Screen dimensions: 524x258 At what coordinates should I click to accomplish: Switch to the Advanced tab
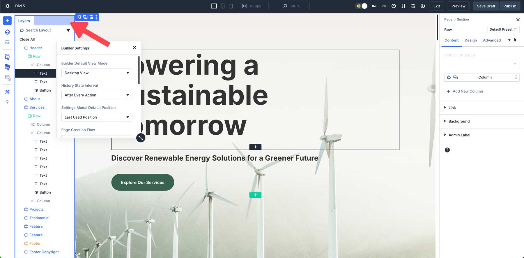[x=492, y=40]
